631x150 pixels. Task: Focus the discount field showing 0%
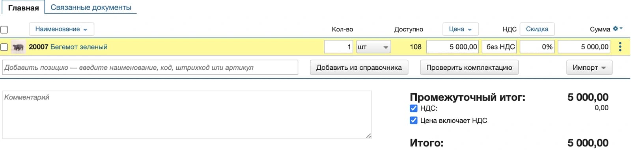pos(537,47)
